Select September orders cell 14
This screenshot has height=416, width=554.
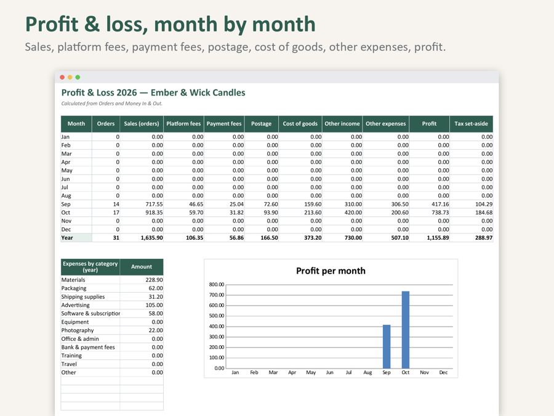[106, 204]
